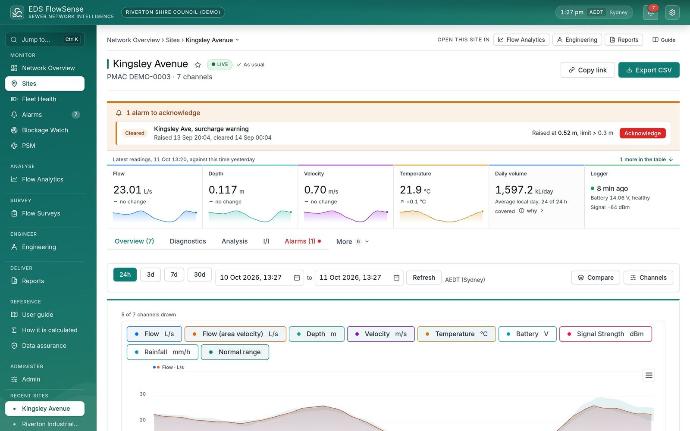Toggle the Flow (area velocity) channel chip
The width and height of the screenshot is (690, 431).
click(235, 334)
